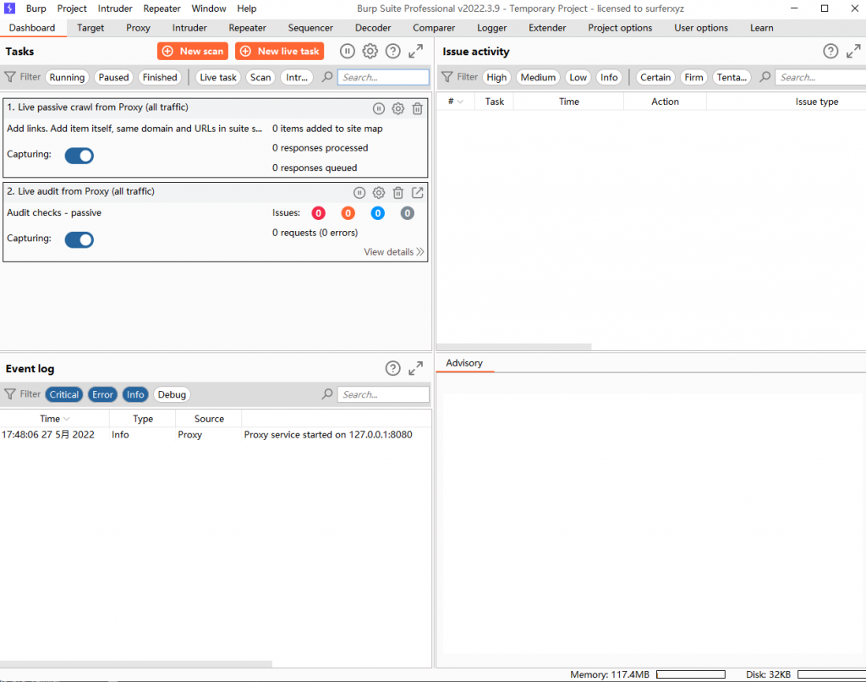This screenshot has height=682, width=866.
Task: Switch to the Extender tab
Action: [x=547, y=28]
